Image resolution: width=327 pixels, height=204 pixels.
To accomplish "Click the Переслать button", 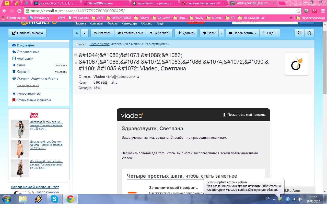I will (159, 33).
